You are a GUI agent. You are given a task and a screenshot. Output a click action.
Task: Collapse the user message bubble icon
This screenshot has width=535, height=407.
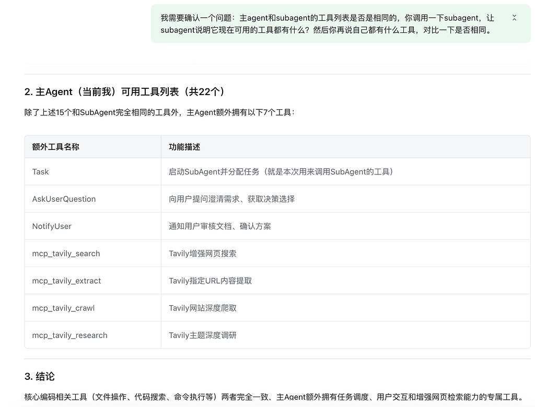coord(514,18)
